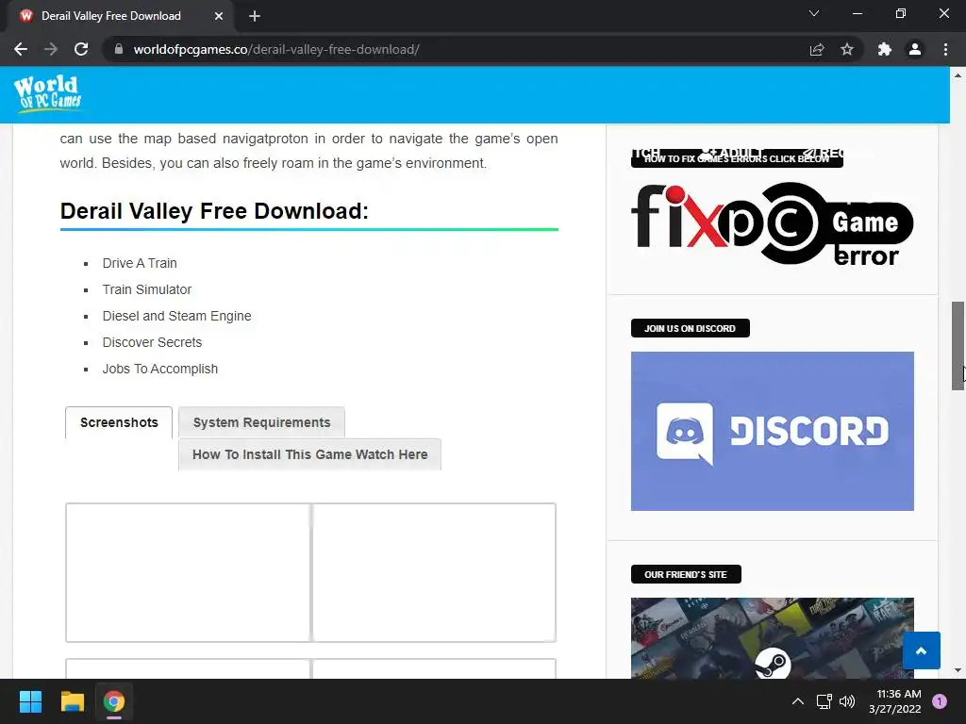Click the 'JOIN US ON DISCORD' label
The height and width of the screenshot is (724, 966).
pos(690,328)
